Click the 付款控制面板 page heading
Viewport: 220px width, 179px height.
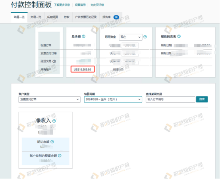tap(31, 5)
